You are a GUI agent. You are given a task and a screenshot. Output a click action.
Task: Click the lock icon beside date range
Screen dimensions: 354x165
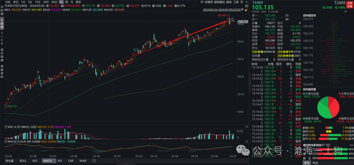click(x=246, y=10)
